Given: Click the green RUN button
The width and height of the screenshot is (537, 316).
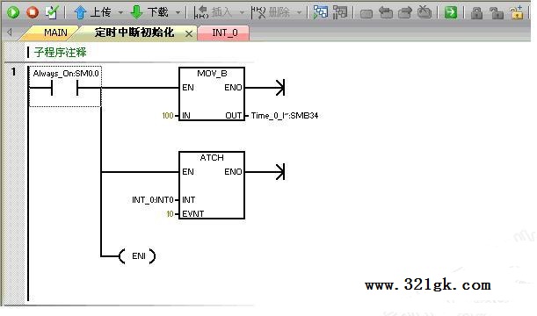Looking at the screenshot, I should (13, 12).
